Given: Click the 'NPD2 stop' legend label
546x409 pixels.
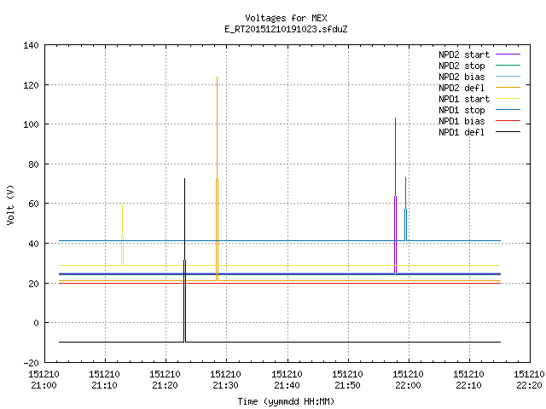Looking at the screenshot, I should click(x=462, y=66).
